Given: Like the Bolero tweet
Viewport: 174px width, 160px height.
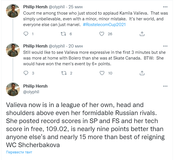Looking at the screenshot, I should (x=101, y=73).
